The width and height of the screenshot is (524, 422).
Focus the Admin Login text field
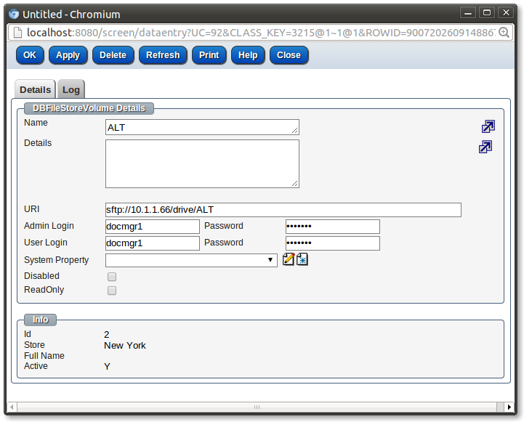click(153, 227)
